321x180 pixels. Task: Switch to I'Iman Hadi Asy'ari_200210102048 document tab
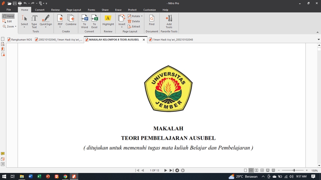pos(171,39)
